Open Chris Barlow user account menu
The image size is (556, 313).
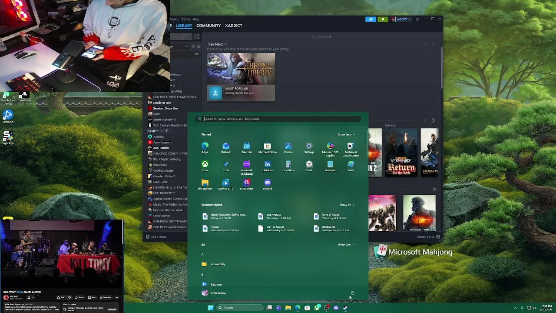[214, 293]
